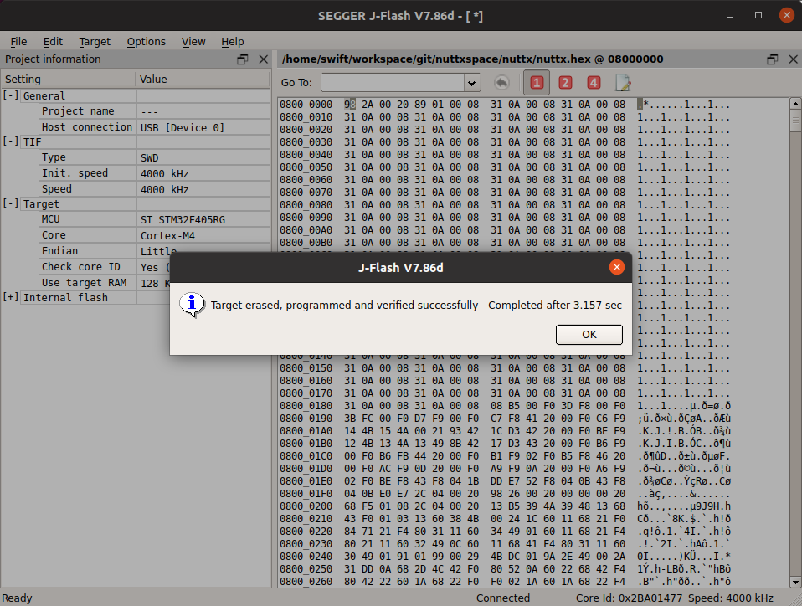Screen dimensions: 802x606
Task: Close the Project information panel
Action: tap(264, 59)
